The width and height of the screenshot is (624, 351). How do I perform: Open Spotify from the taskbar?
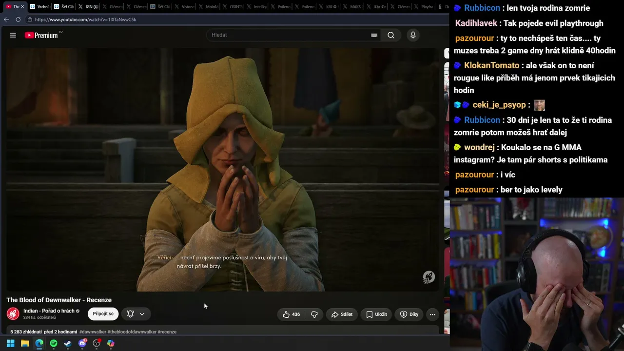(x=54, y=343)
